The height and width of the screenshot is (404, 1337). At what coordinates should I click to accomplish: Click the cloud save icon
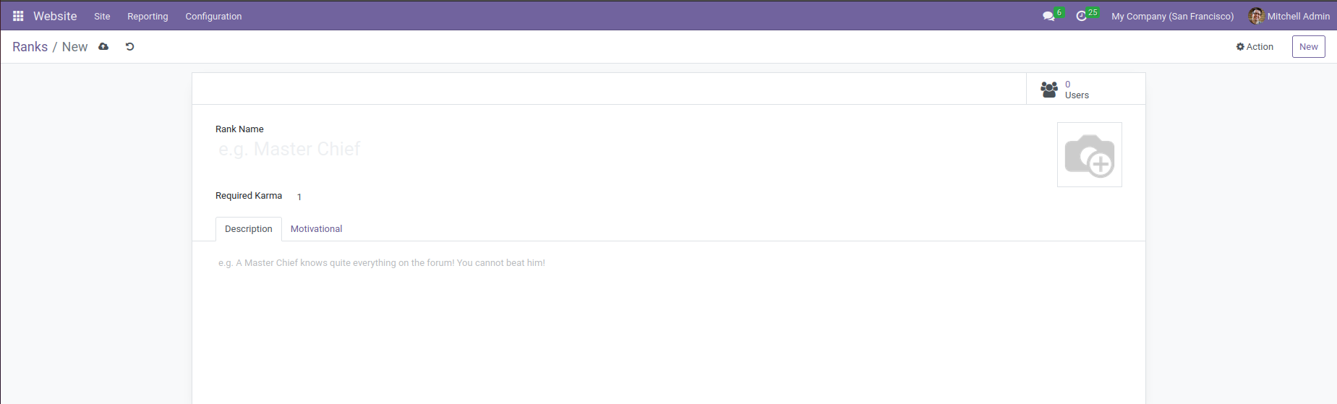click(x=103, y=46)
